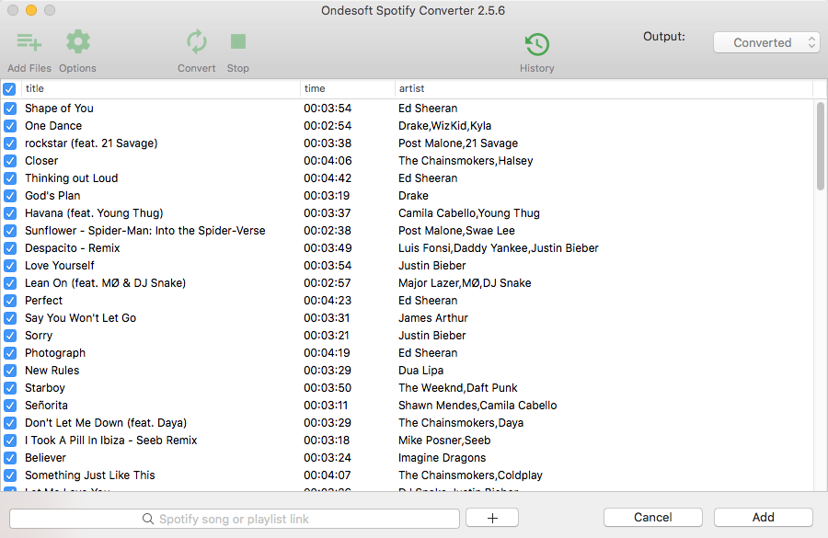This screenshot has height=538, width=828.
Task: Select the Sorry song title
Action: [39, 336]
